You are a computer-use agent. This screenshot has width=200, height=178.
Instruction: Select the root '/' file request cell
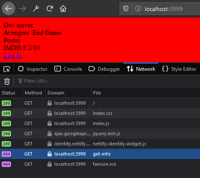pyautogui.click(x=94, y=103)
